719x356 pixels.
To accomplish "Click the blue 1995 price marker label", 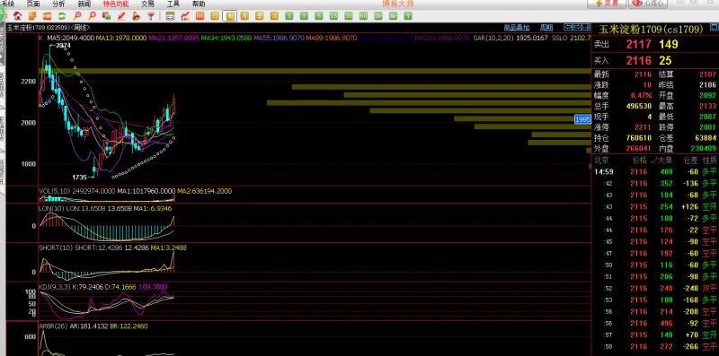I will click(x=582, y=119).
